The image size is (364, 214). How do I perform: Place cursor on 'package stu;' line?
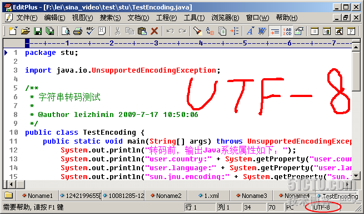[52, 53]
